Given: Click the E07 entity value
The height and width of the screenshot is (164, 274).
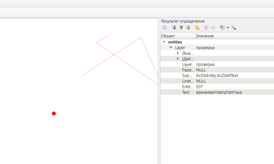Looking at the screenshot, I should (200, 87).
